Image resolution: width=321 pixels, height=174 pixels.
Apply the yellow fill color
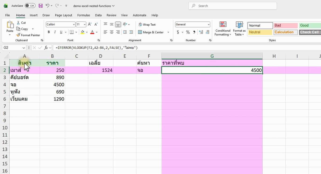[x=82, y=32]
